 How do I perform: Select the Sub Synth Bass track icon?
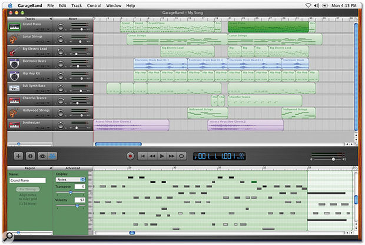click(14, 88)
